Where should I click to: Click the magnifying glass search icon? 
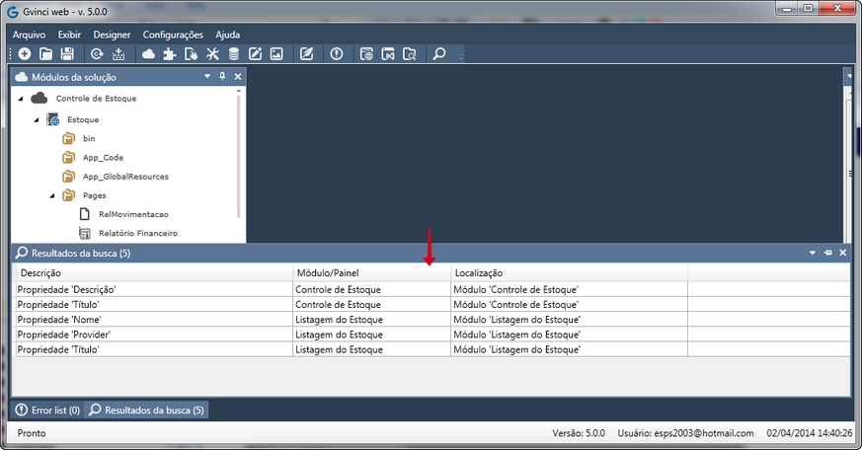439,54
